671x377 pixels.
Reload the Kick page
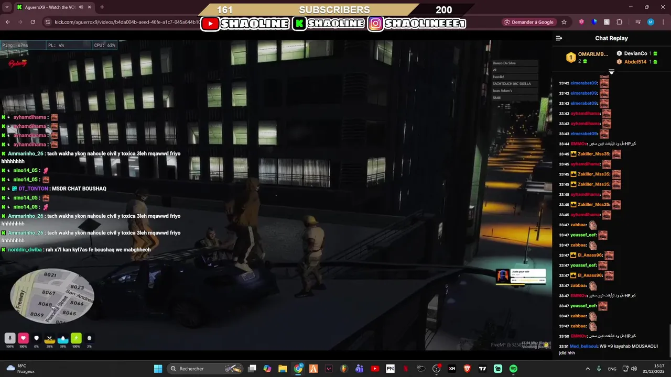click(x=33, y=22)
